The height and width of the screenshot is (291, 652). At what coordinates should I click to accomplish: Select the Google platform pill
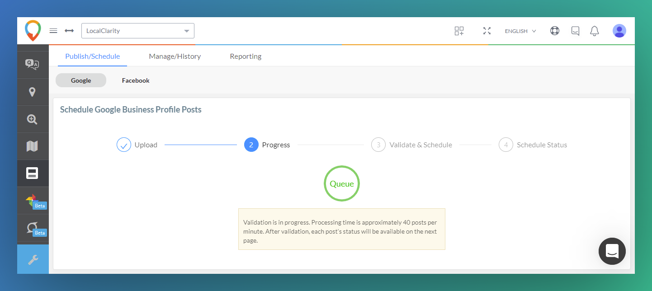(x=81, y=80)
